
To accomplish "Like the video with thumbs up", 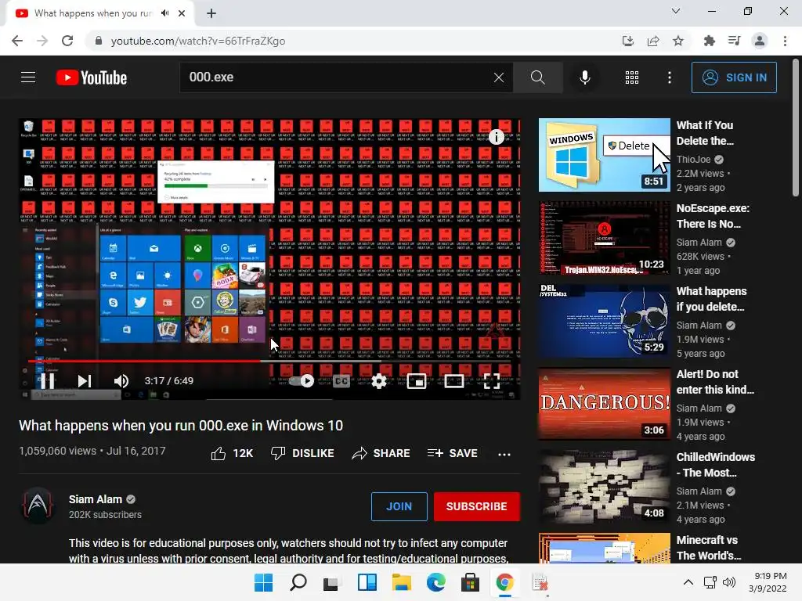I will coord(232,453).
